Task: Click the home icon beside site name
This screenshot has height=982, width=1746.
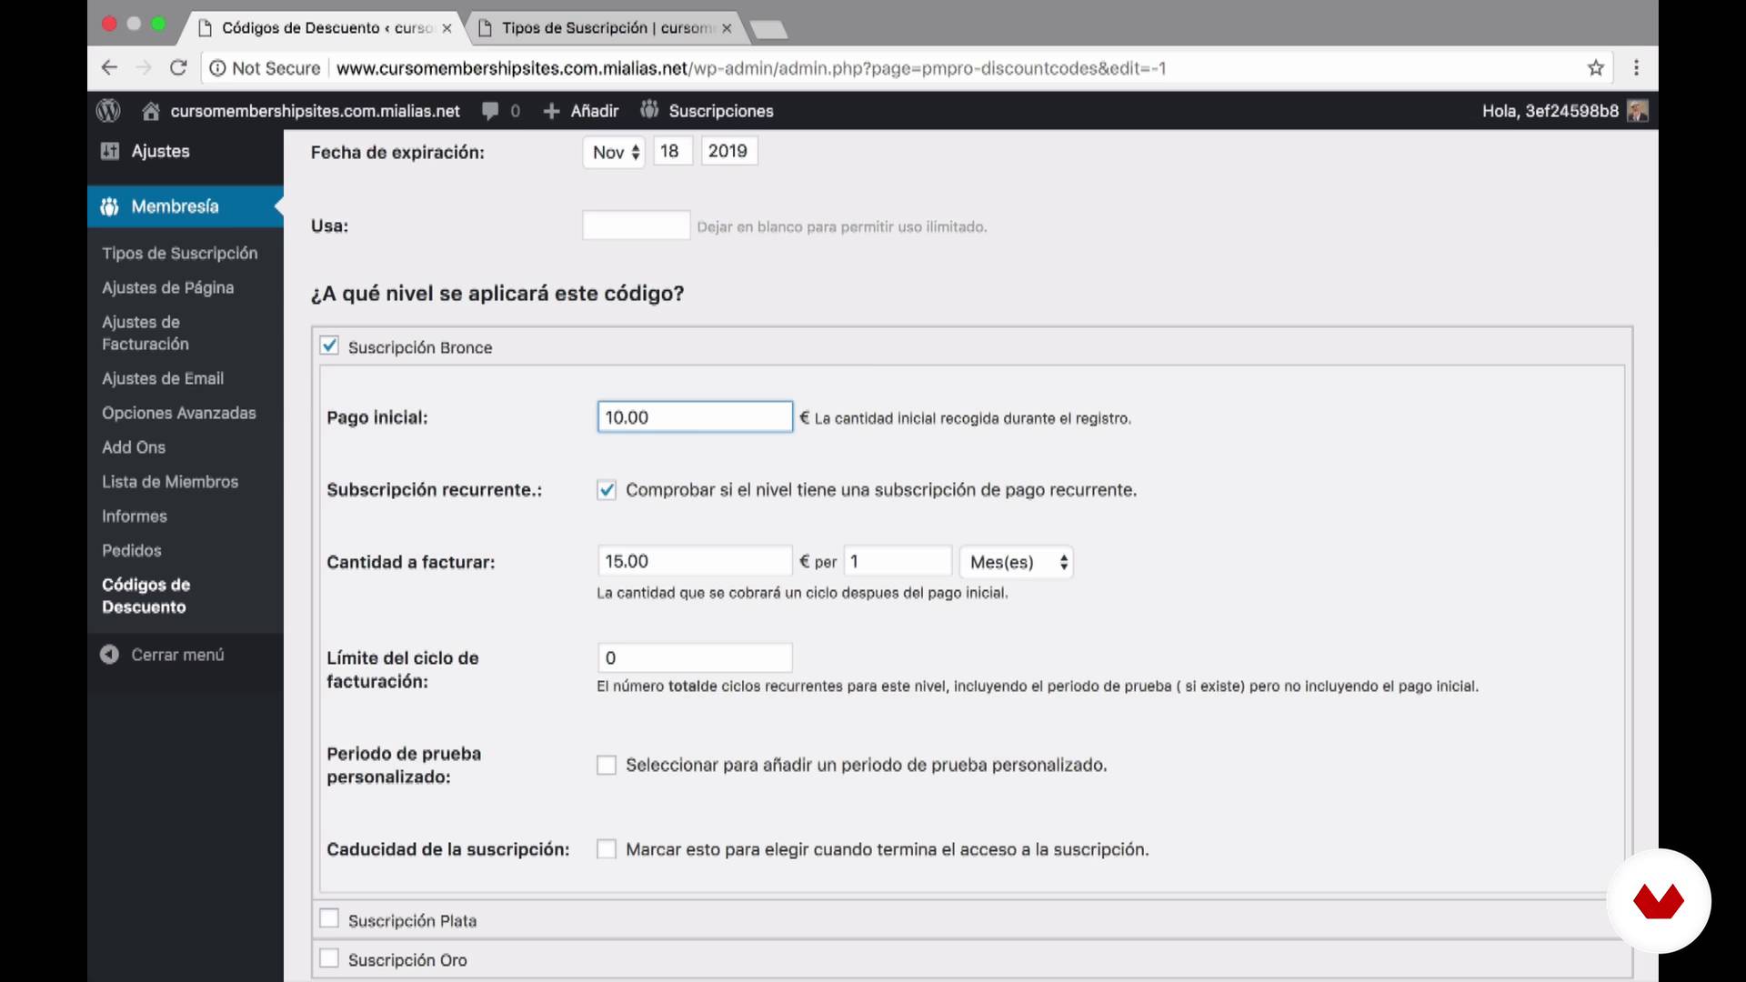Action: (151, 111)
